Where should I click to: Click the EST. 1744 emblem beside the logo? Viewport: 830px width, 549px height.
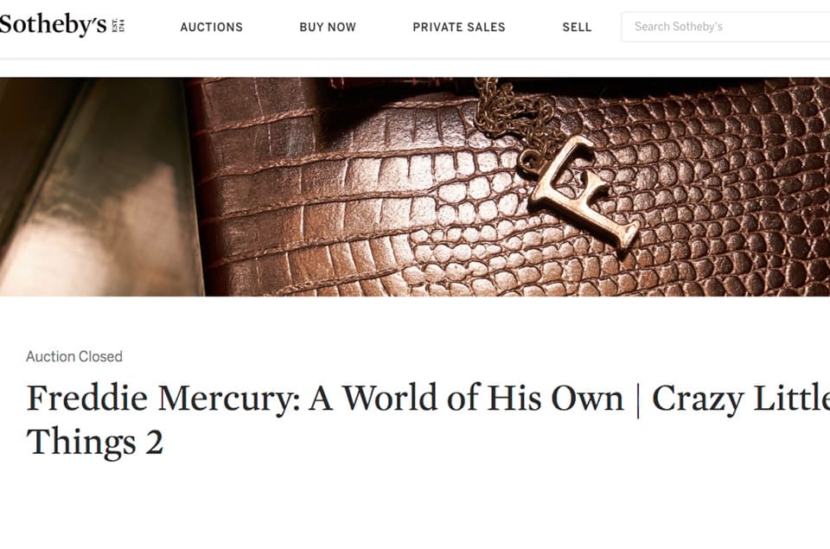[x=119, y=26]
